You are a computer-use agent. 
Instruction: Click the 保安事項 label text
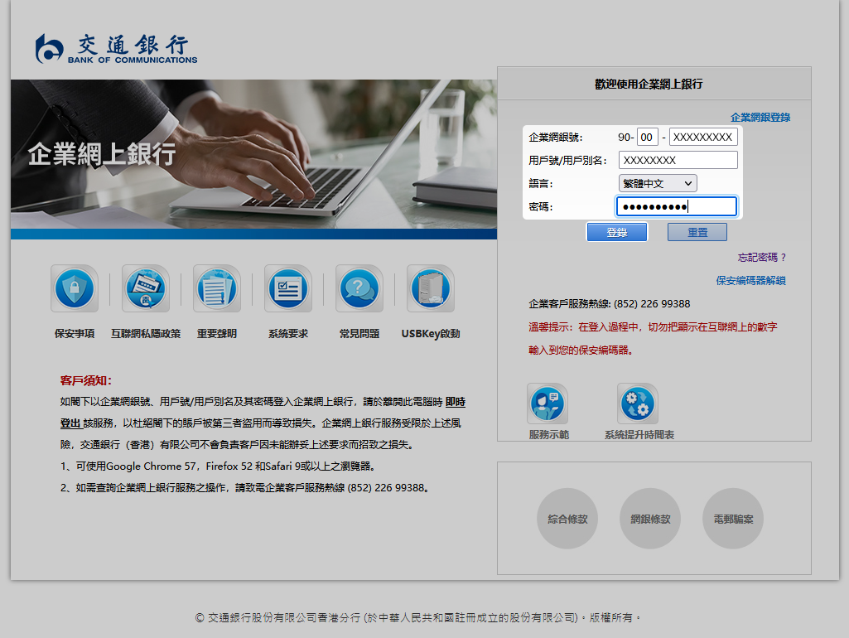point(75,334)
